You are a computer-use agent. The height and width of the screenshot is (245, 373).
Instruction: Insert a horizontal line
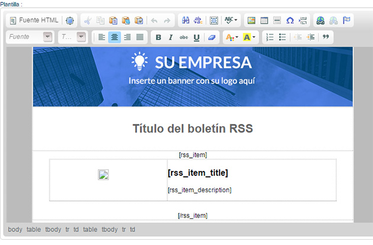click(277, 21)
